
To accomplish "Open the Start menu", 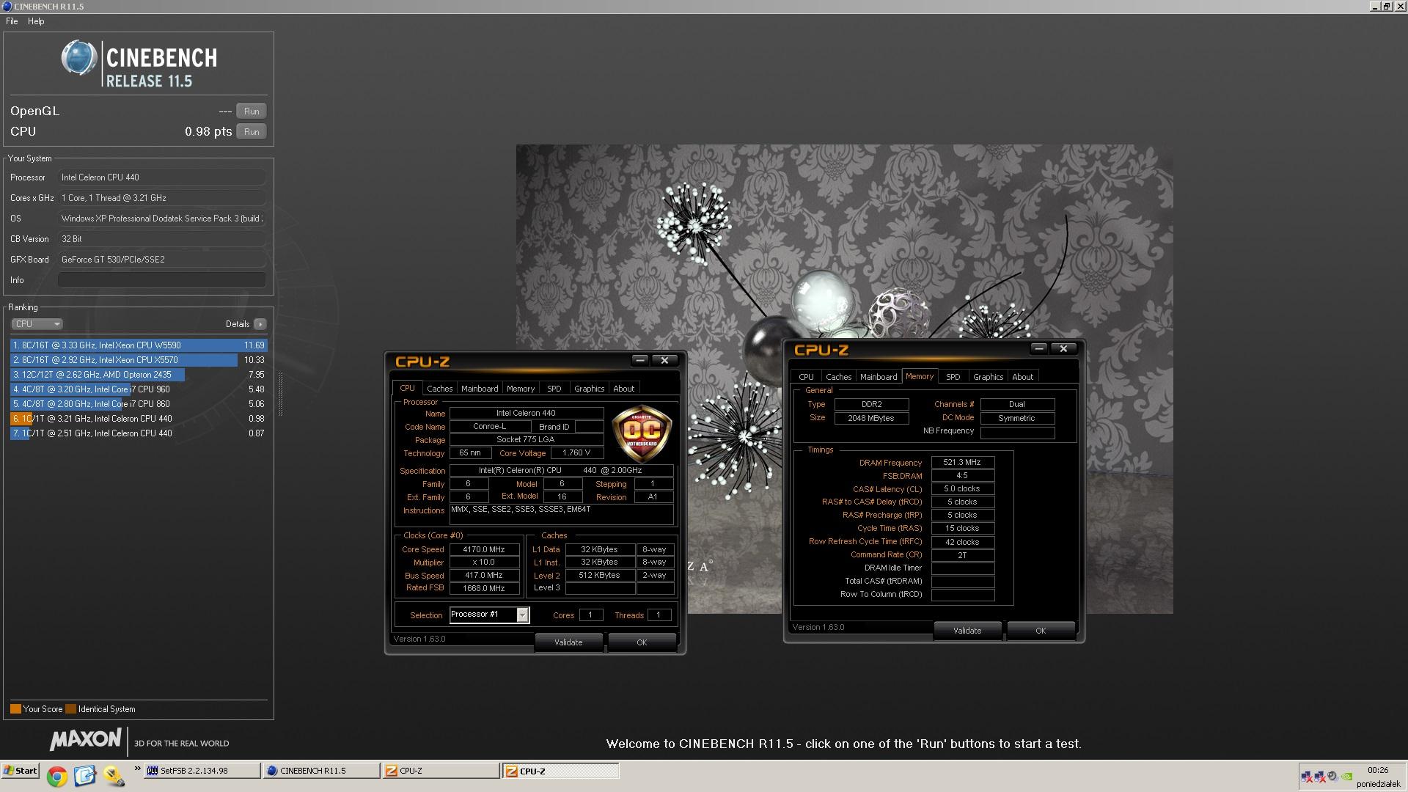I will (x=21, y=771).
